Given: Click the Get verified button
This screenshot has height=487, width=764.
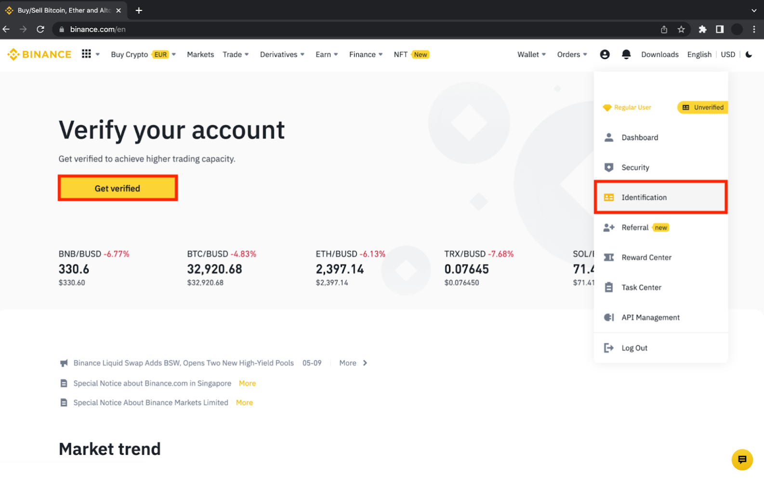Looking at the screenshot, I should 118,188.
